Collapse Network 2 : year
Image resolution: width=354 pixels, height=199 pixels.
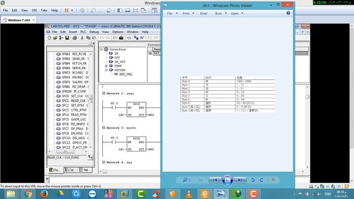click(103, 93)
